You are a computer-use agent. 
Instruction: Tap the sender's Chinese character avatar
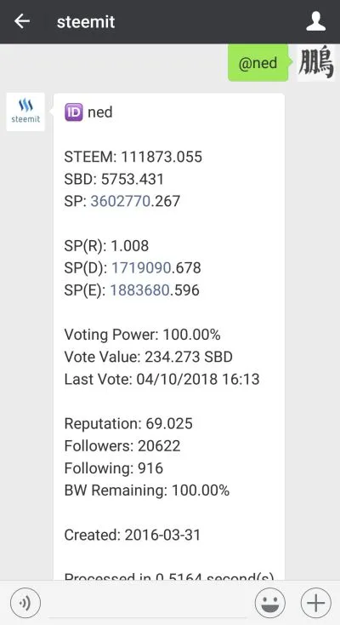tap(316, 63)
